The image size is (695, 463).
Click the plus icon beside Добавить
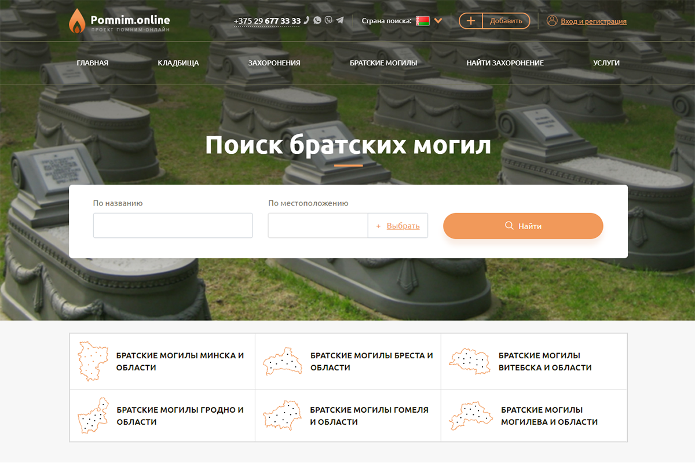click(471, 21)
